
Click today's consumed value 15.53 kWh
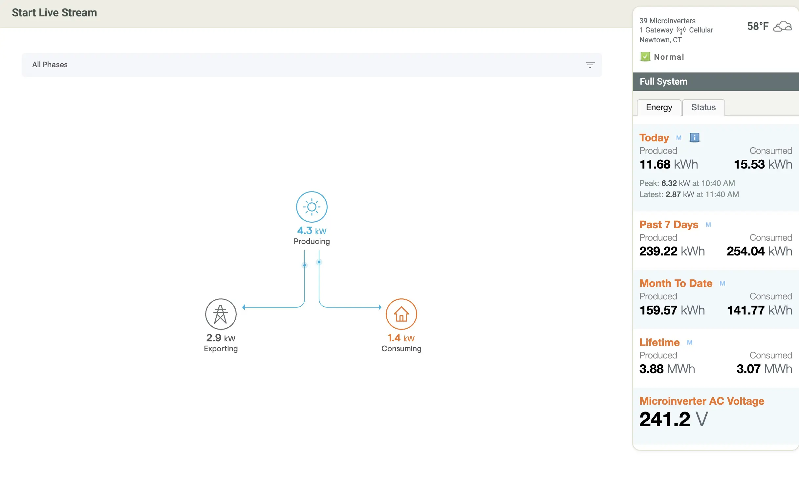[x=763, y=164]
